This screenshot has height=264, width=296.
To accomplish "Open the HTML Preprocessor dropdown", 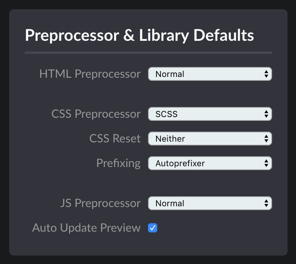I will coord(210,74).
